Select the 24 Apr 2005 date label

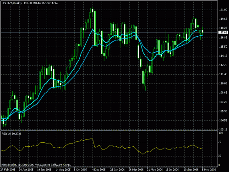point(26,170)
